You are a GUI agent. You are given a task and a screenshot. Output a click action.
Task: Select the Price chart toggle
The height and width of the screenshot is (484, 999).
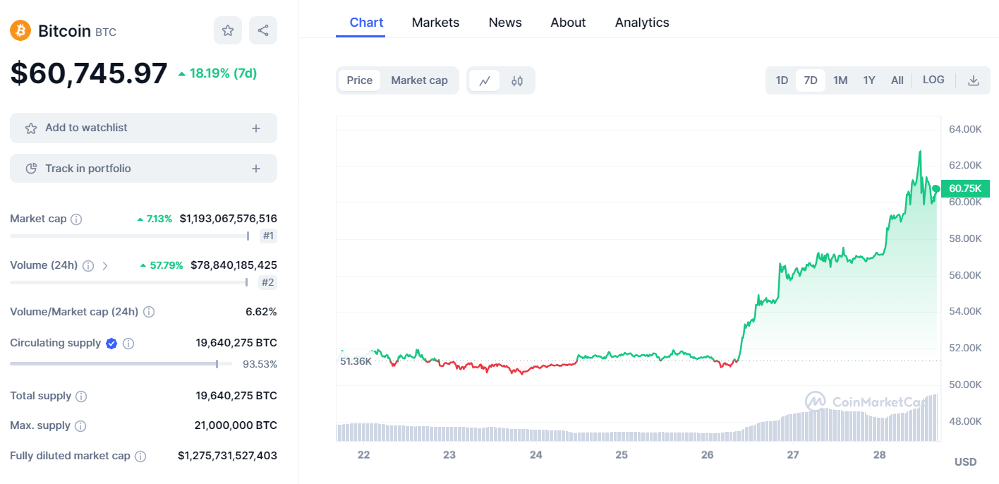point(360,80)
